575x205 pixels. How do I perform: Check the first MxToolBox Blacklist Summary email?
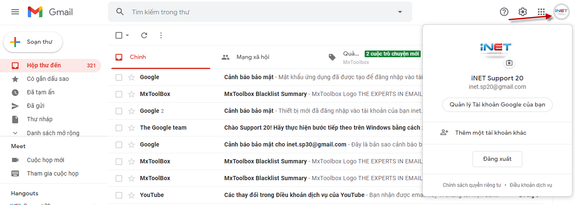[x=119, y=94]
